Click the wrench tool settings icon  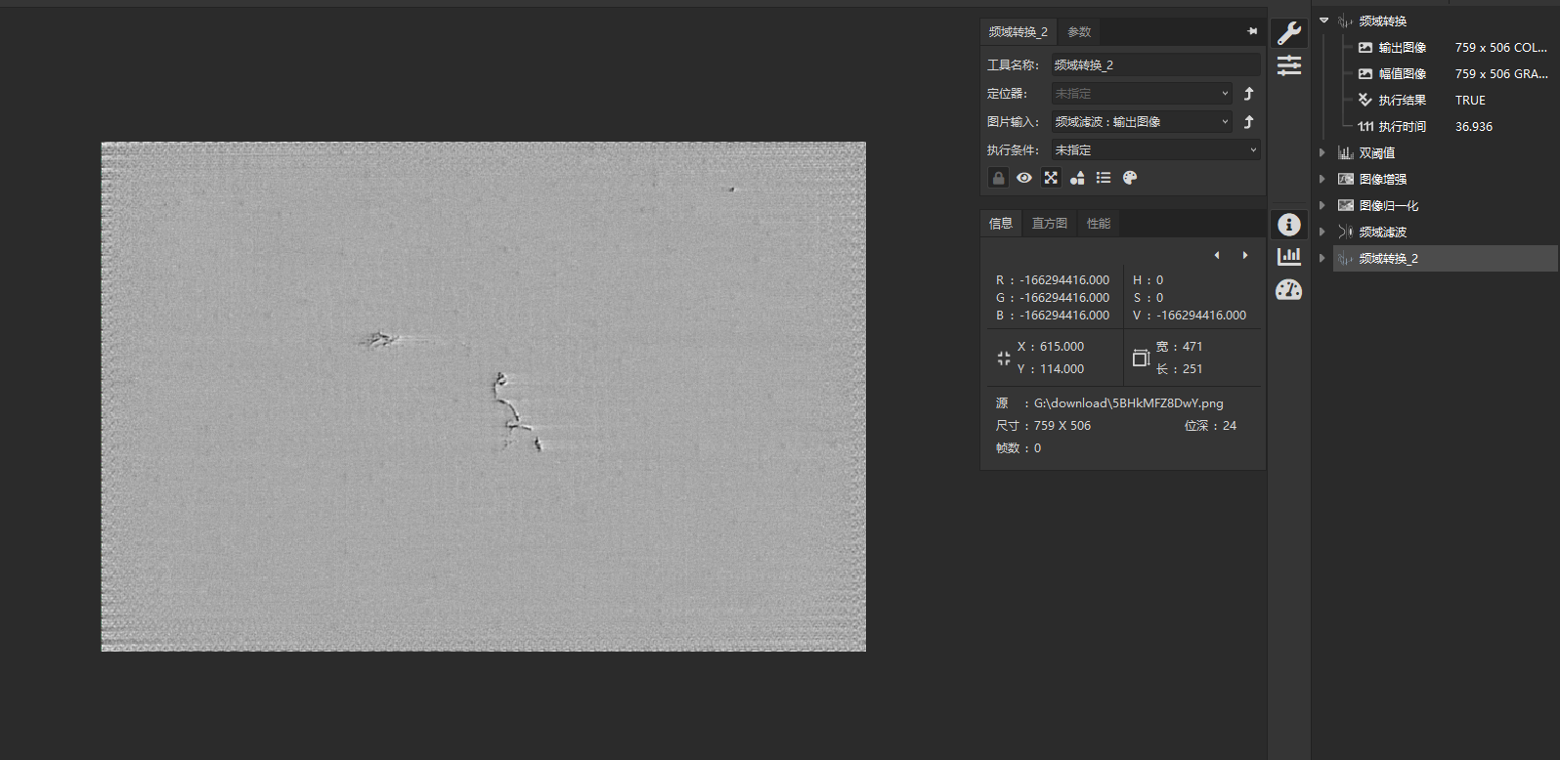(1289, 33)
